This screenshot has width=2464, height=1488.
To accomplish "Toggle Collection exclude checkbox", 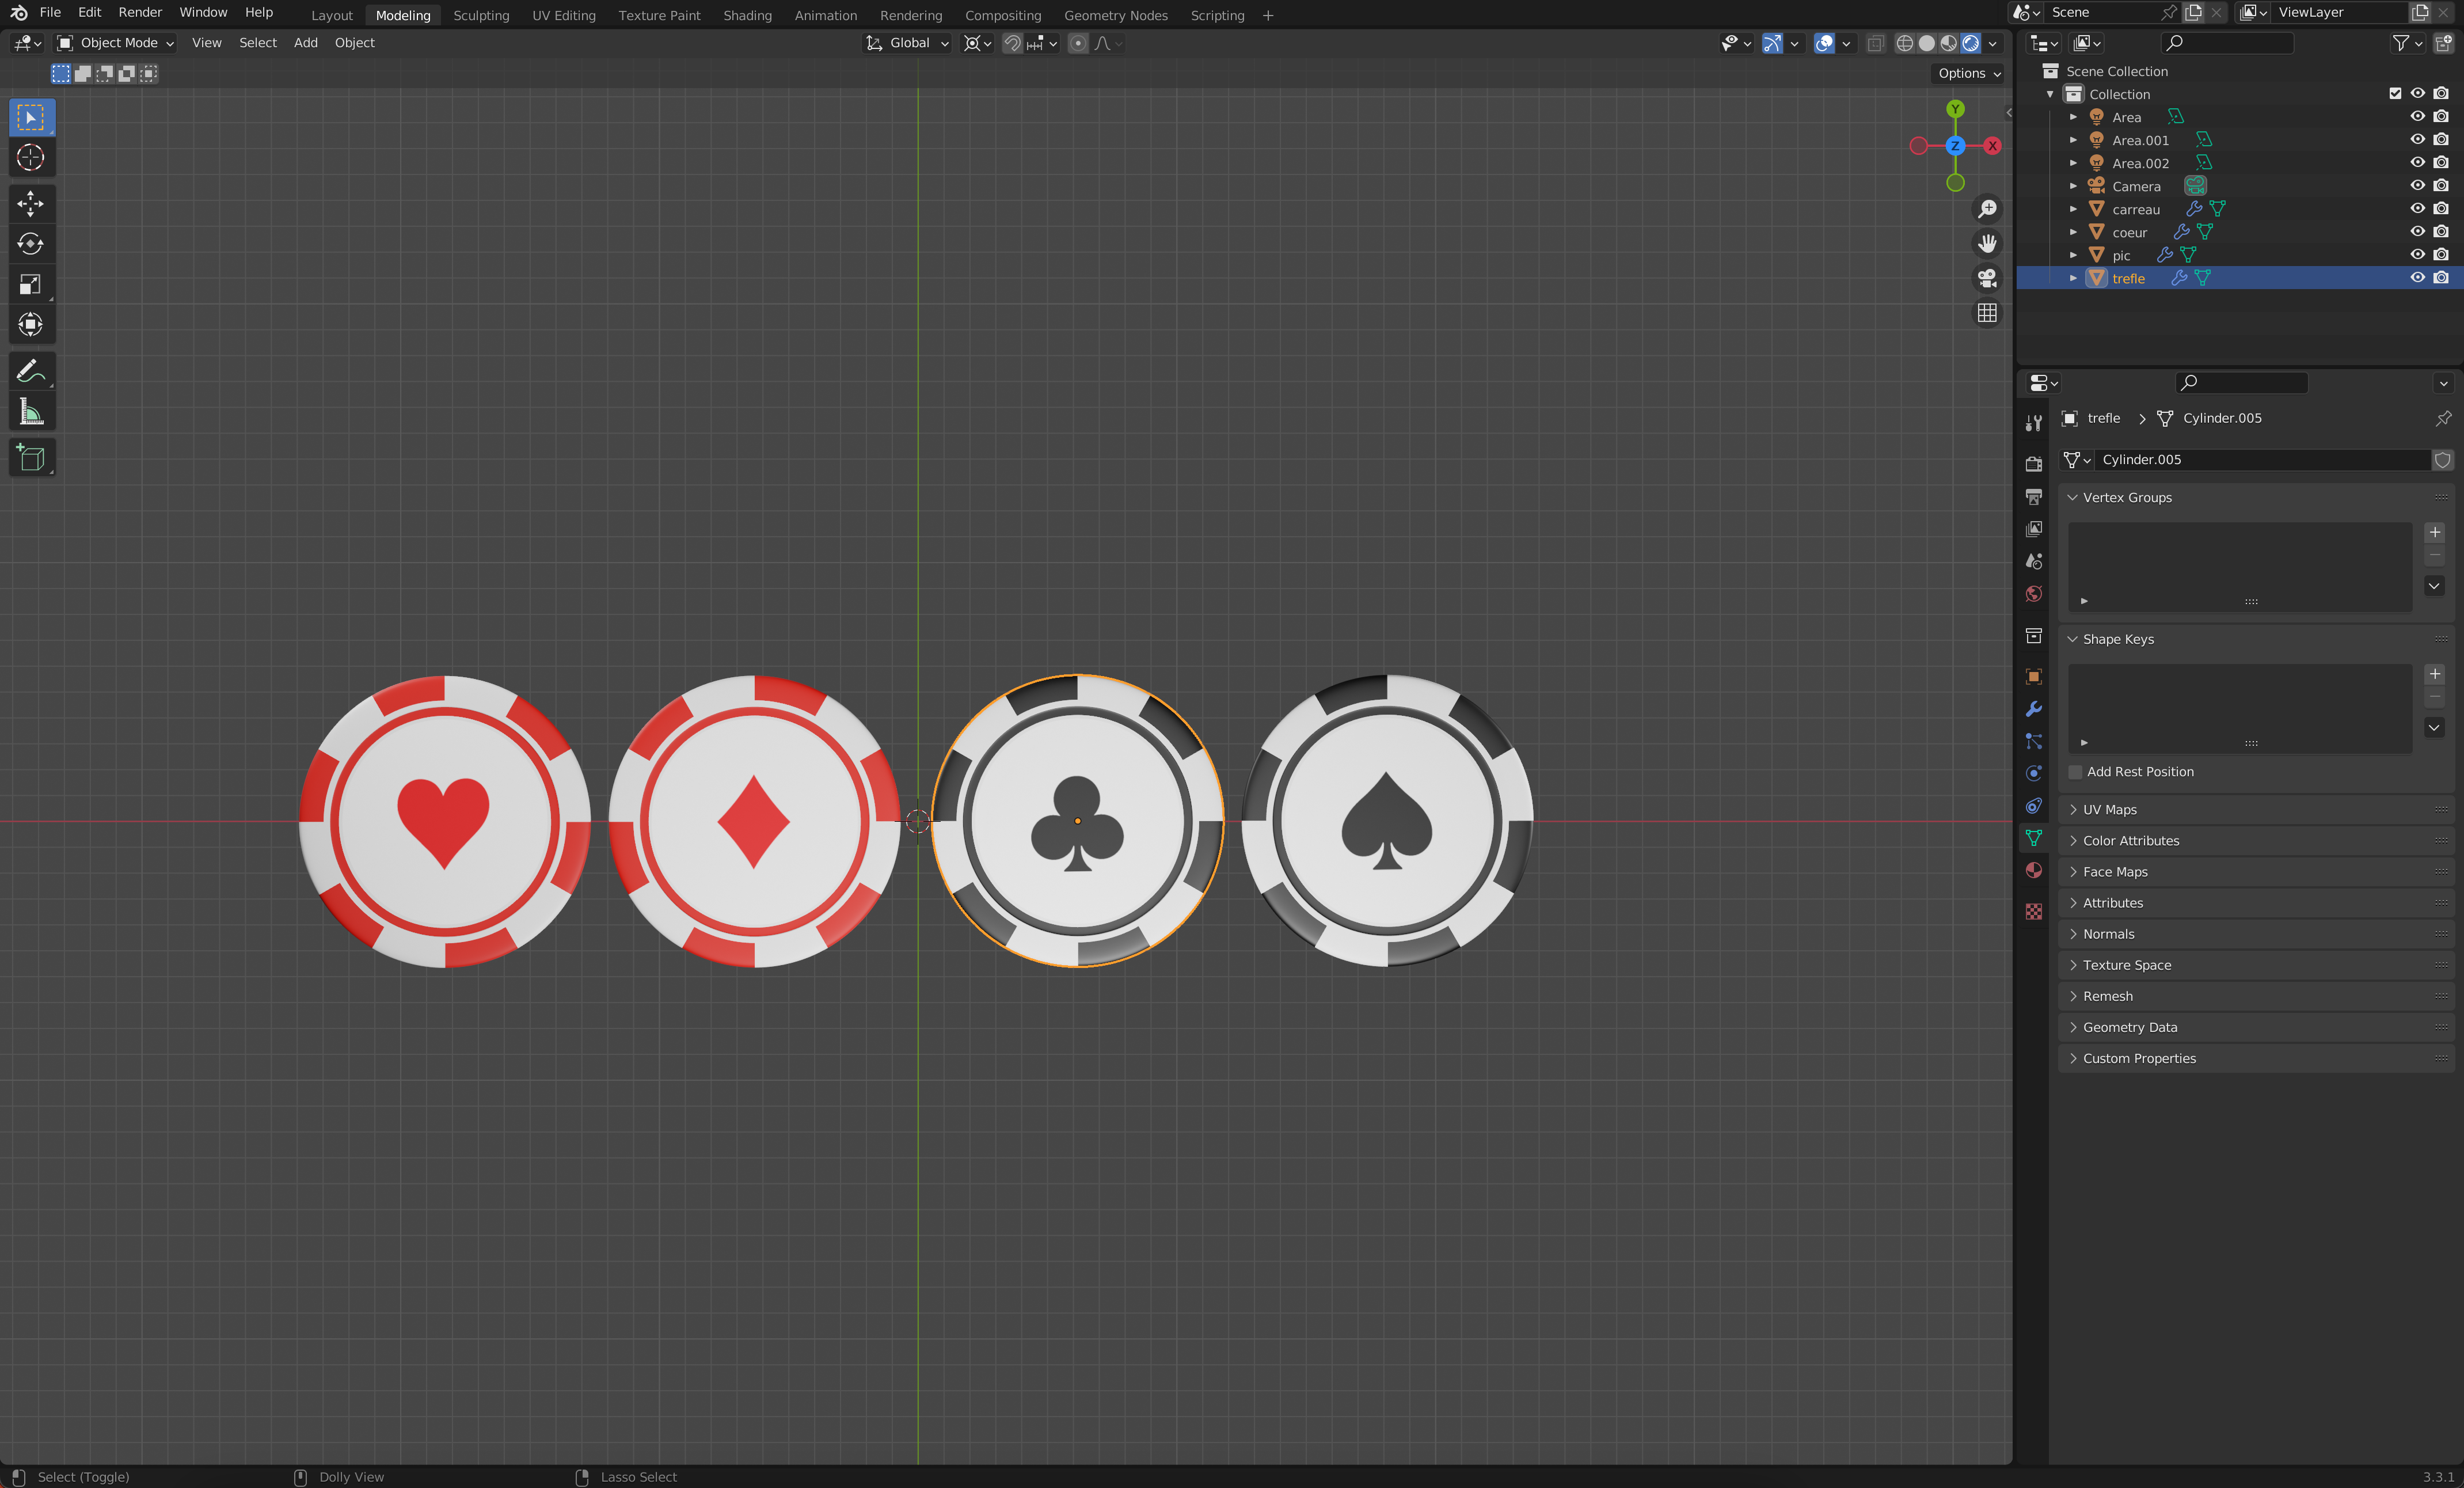I will tap(2395, 94).
